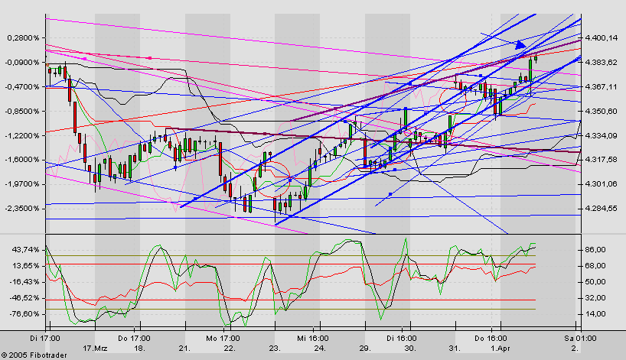
Task: Click the -2,3500% left axis label
Action: 22,209
